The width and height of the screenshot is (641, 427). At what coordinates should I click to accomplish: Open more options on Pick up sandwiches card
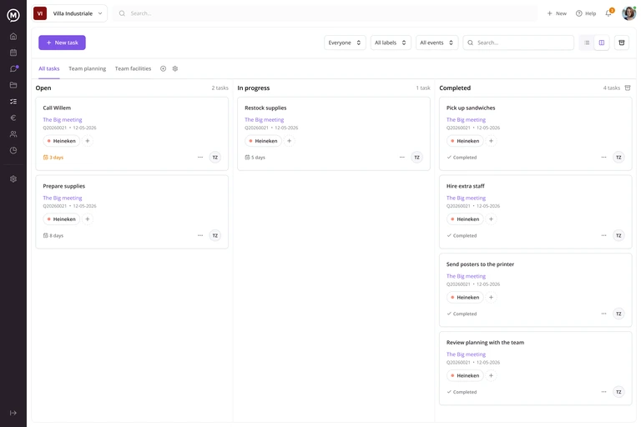pyautogui.click(x=603, y=158)
